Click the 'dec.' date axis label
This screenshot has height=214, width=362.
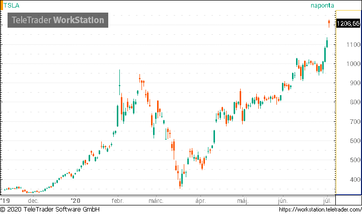[33, 201]
